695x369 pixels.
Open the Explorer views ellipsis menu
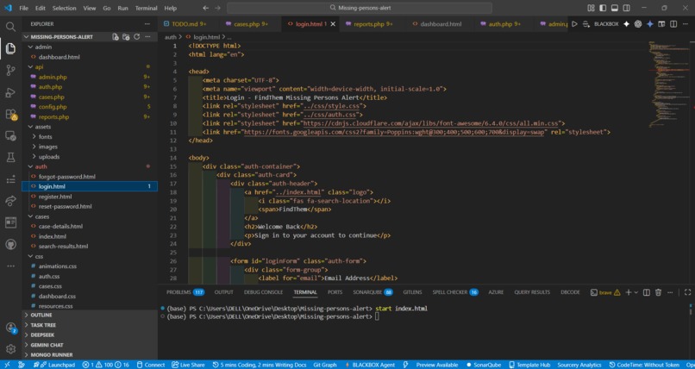[x=147, y=24]
